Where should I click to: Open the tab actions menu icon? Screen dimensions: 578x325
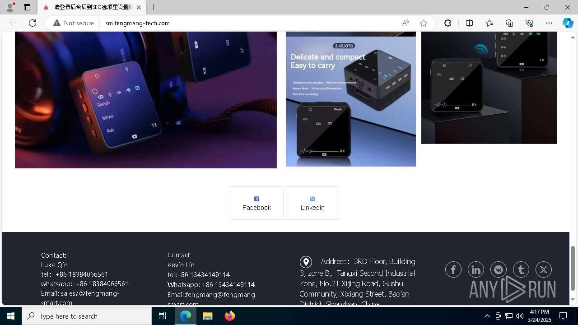pos(27,7)
